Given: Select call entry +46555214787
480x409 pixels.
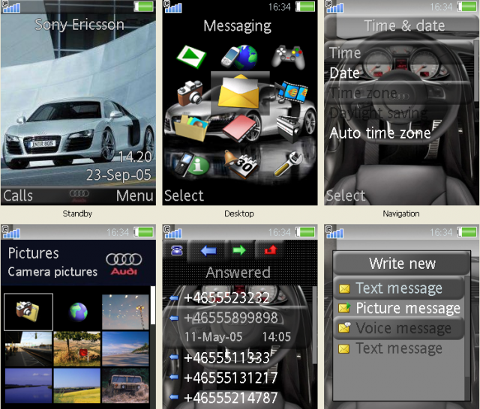Looking at the screenshot, I should (238, 398).
